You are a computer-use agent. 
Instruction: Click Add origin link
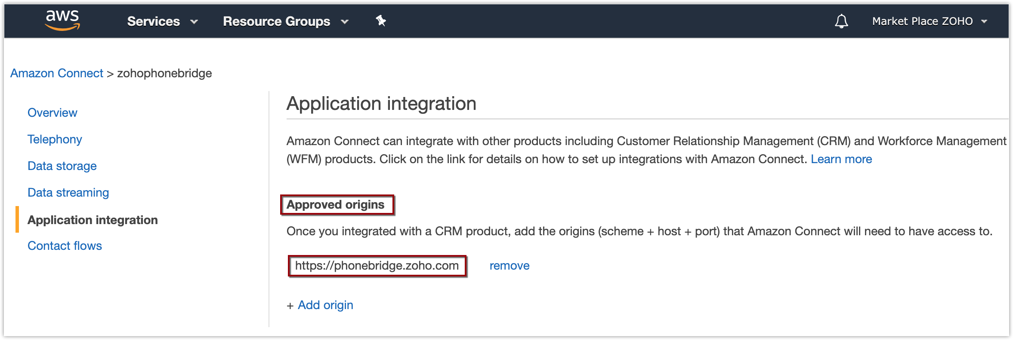click(325, 305)
